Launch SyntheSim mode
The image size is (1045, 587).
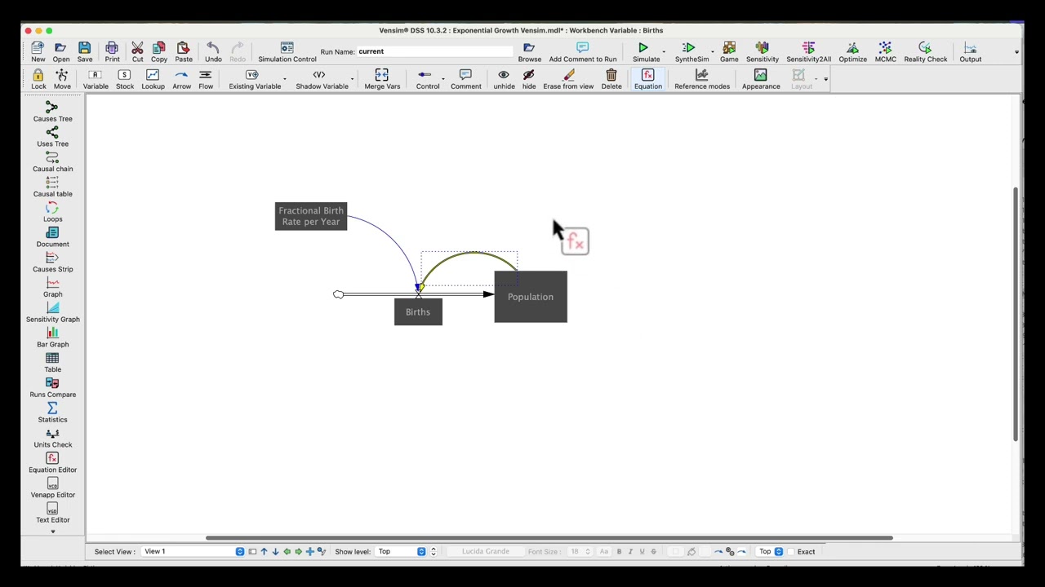point(691,52)
